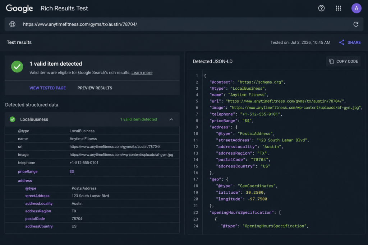Click the globe icon beside the URL

click(13, 24)
